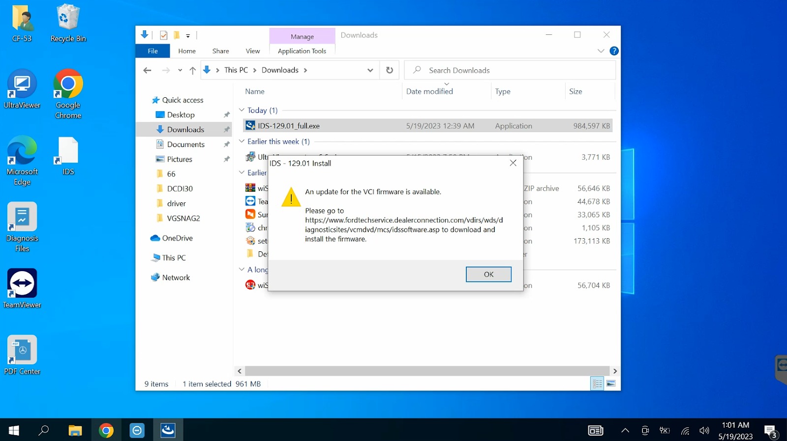This screenshot has height=441, width=787.
Task: Switch to details view layout
Action: click(597, 384)
